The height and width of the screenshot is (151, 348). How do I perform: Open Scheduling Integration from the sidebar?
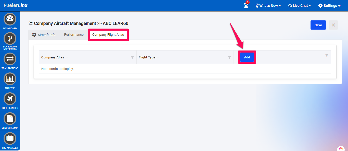click(x=10, y=39)
